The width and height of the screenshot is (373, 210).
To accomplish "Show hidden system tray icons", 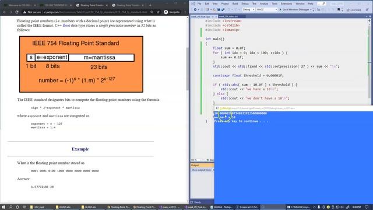I will click(314, 207).
